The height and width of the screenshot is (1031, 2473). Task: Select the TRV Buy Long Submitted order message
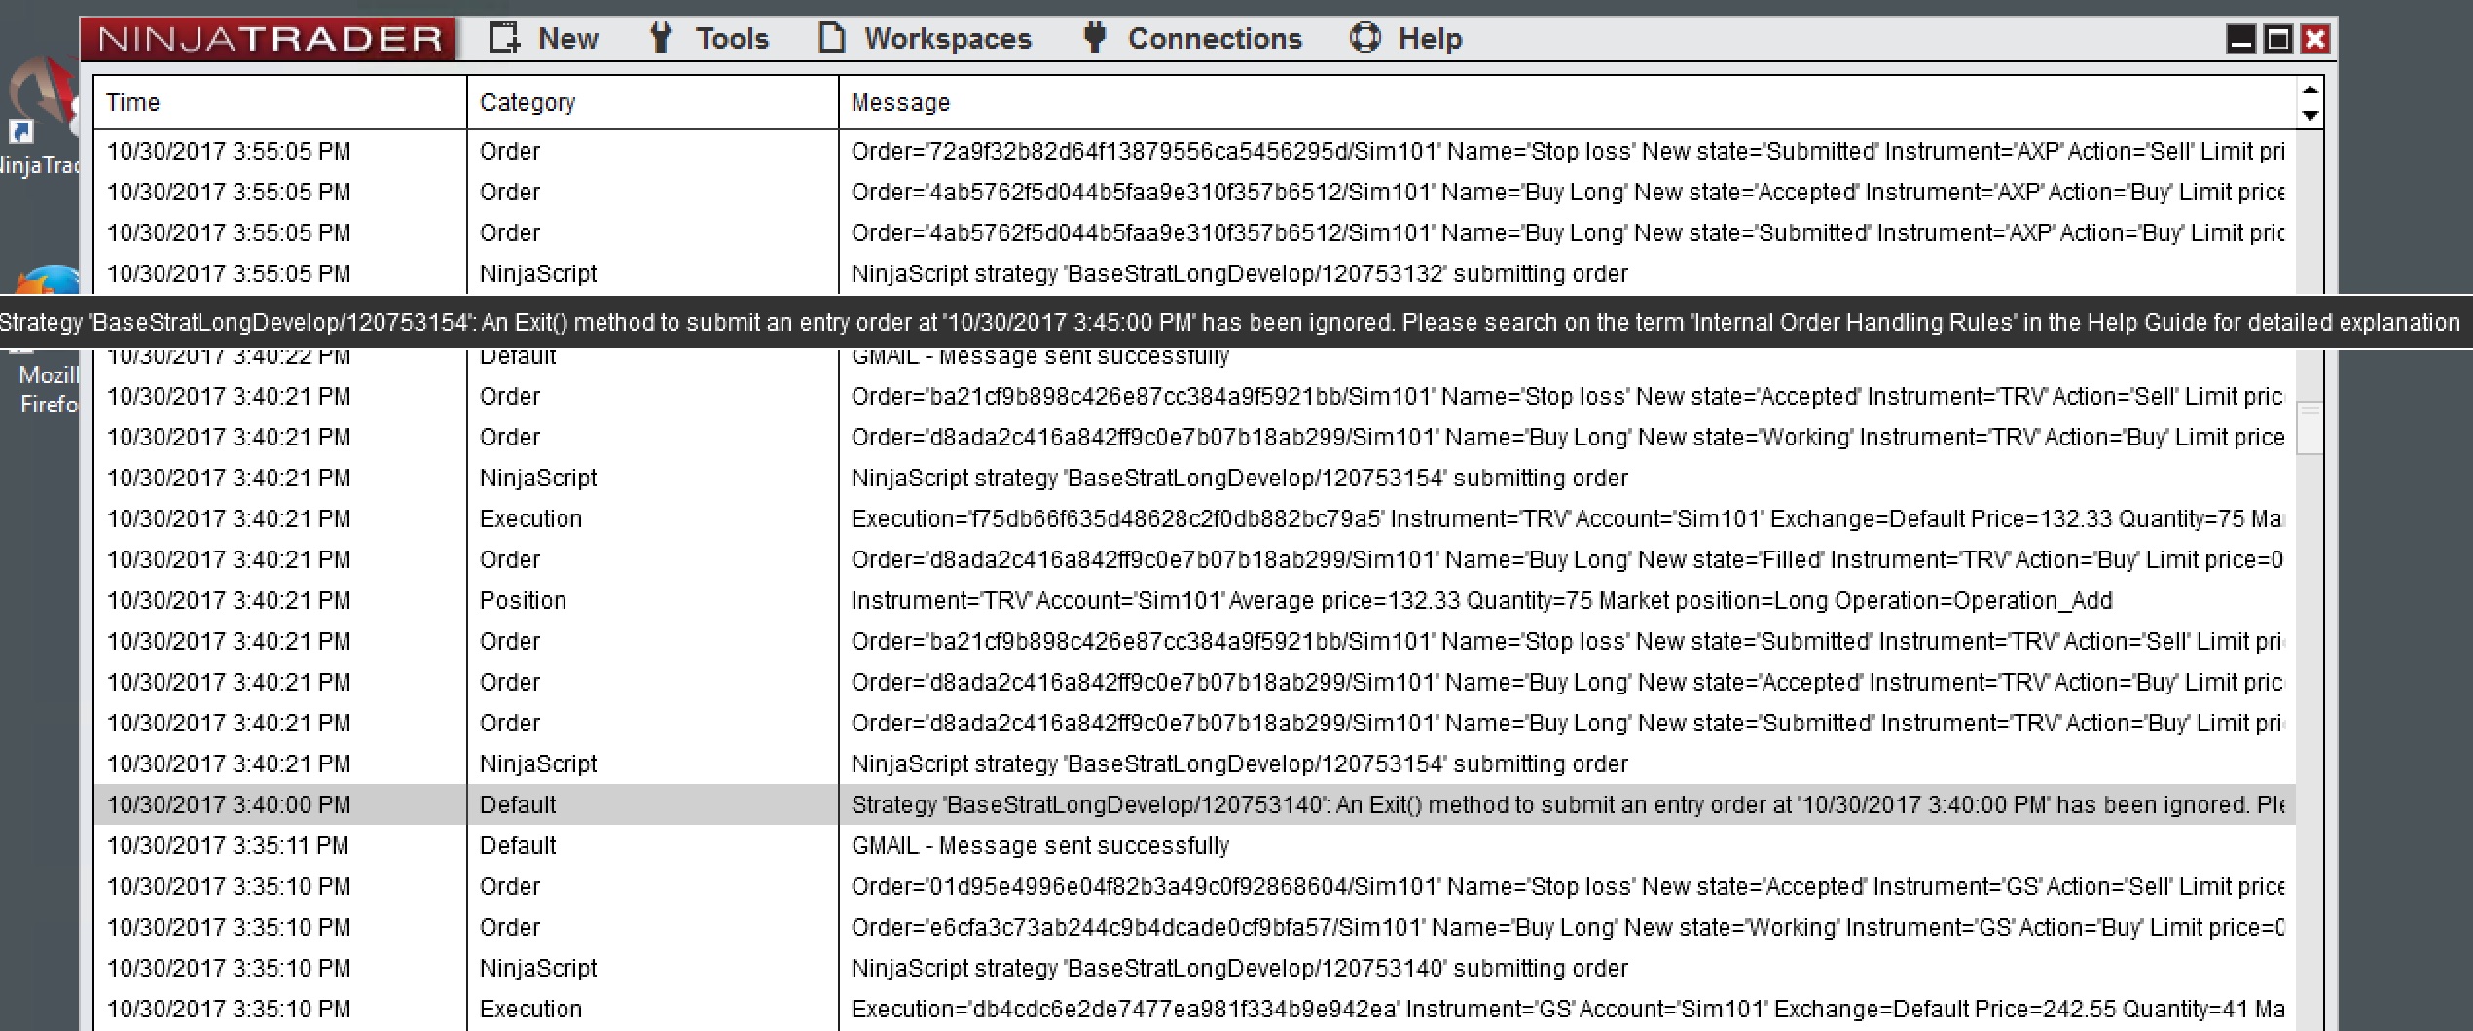pyautogui.click(x=1567, y=724)
